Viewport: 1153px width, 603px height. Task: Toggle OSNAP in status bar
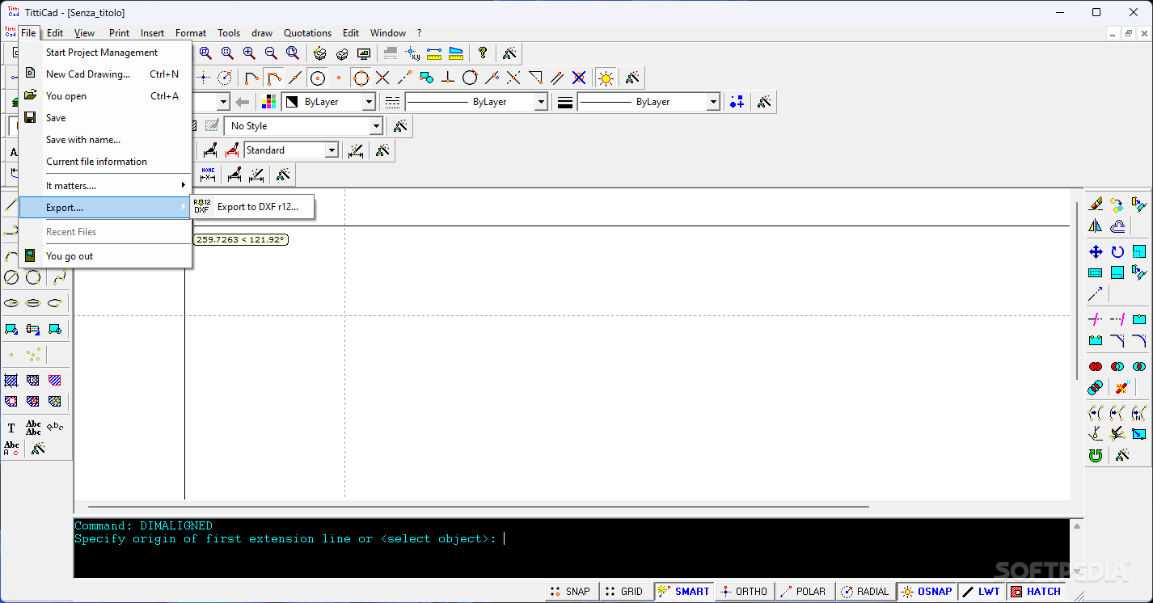coord(927,591)
